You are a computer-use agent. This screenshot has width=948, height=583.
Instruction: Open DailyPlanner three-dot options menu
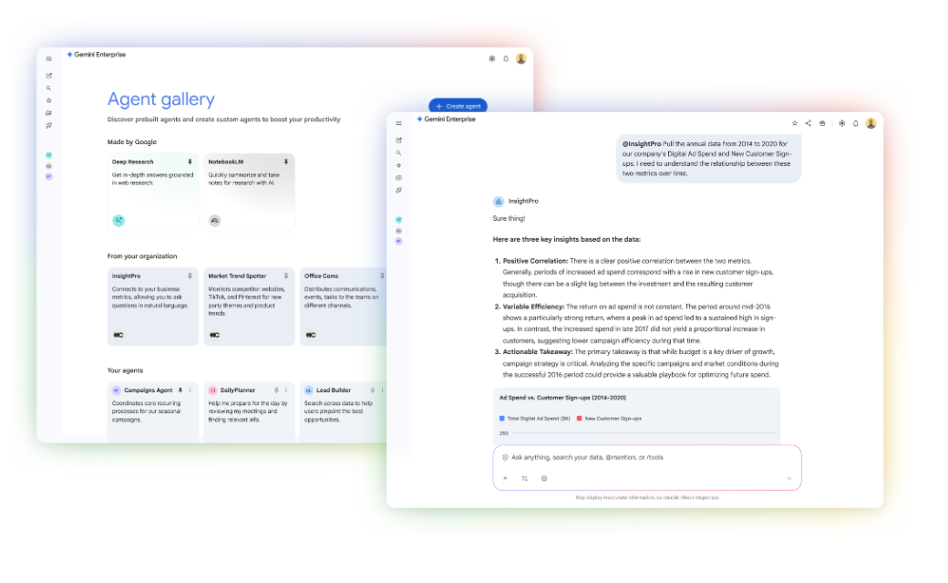285,390
